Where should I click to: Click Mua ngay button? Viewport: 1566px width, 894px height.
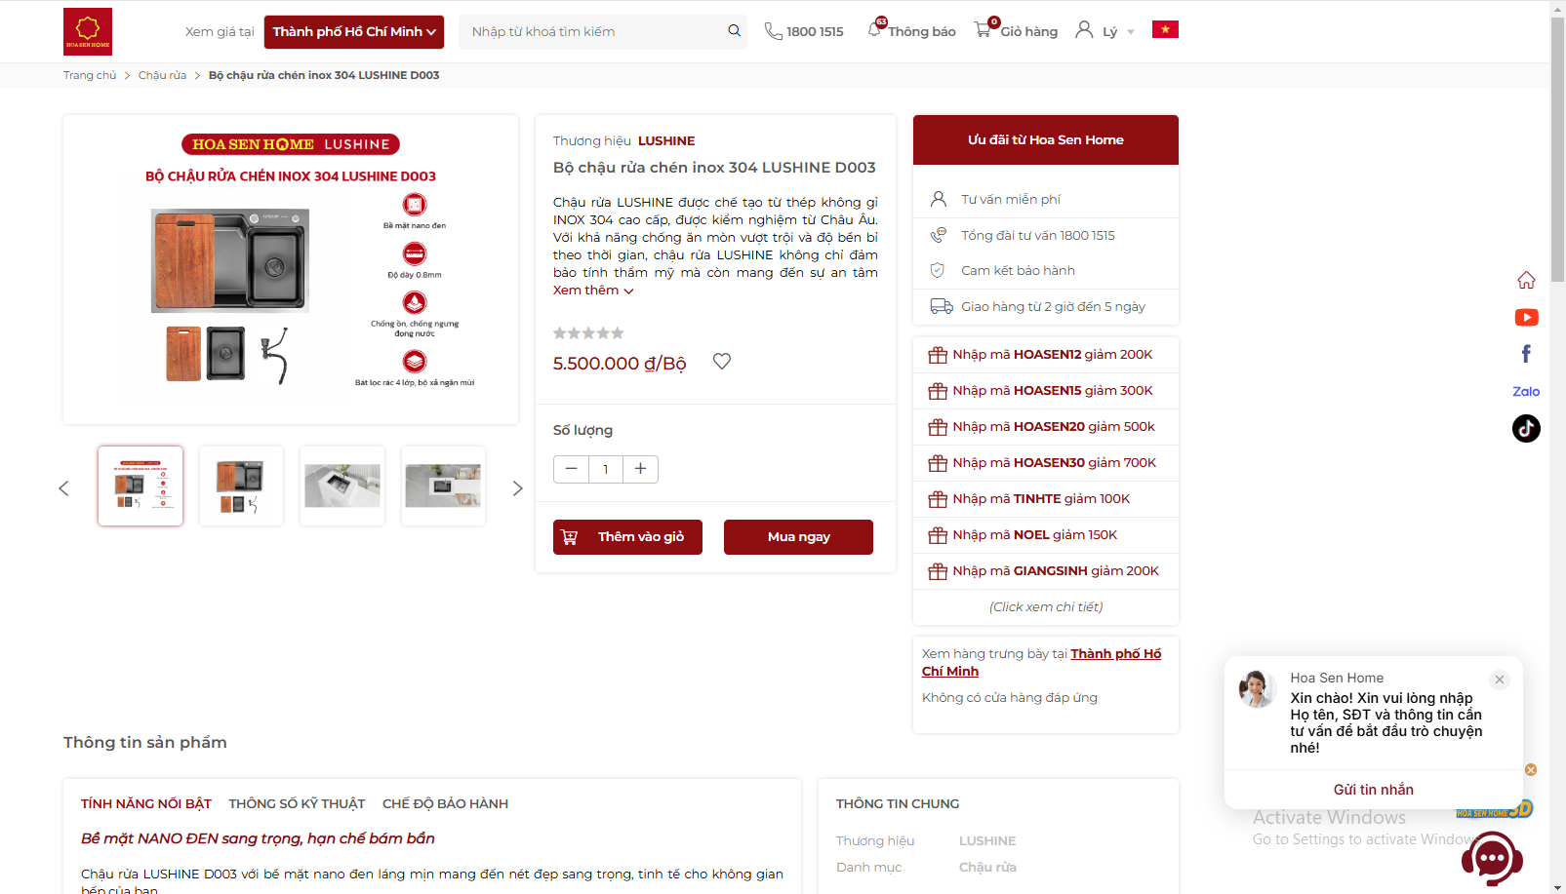click(x=798, y=537)
